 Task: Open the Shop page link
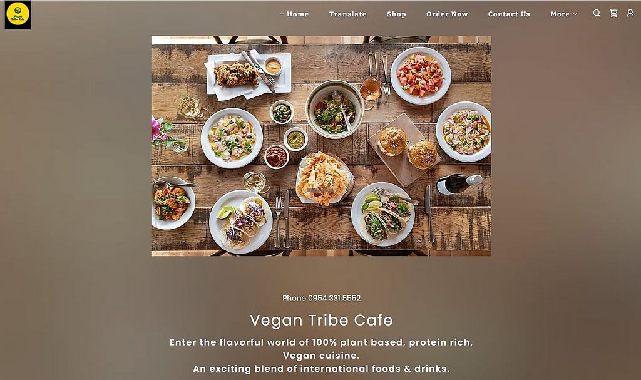396,14
